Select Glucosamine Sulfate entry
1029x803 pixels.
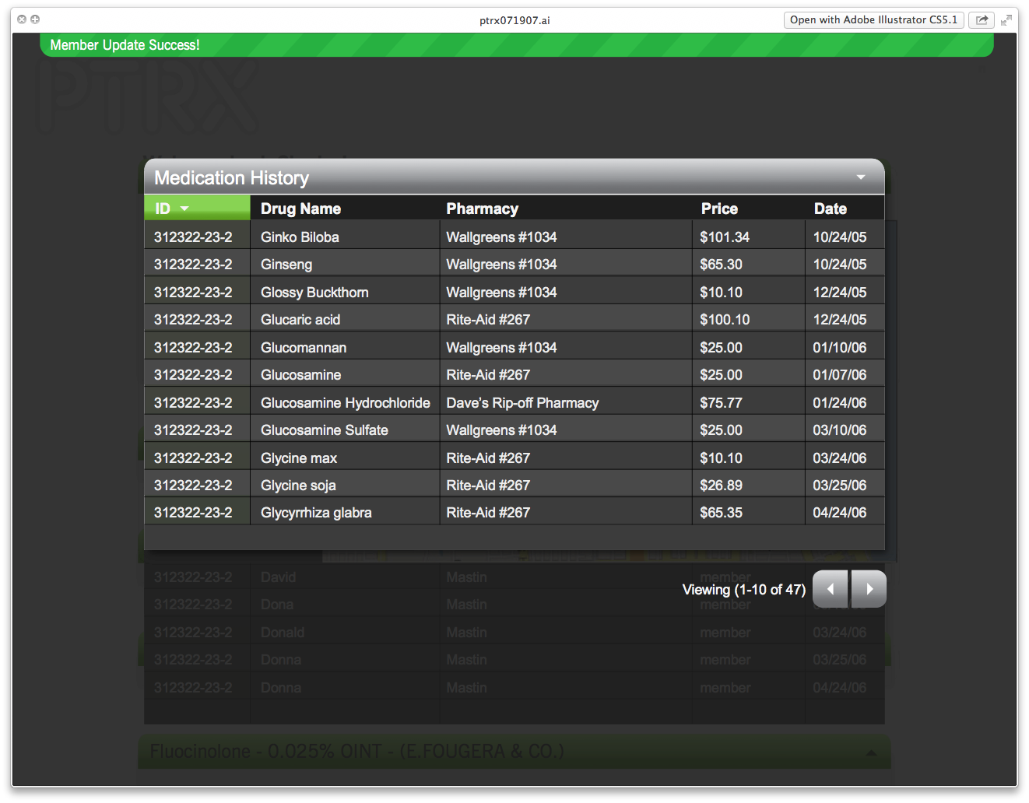324,430
